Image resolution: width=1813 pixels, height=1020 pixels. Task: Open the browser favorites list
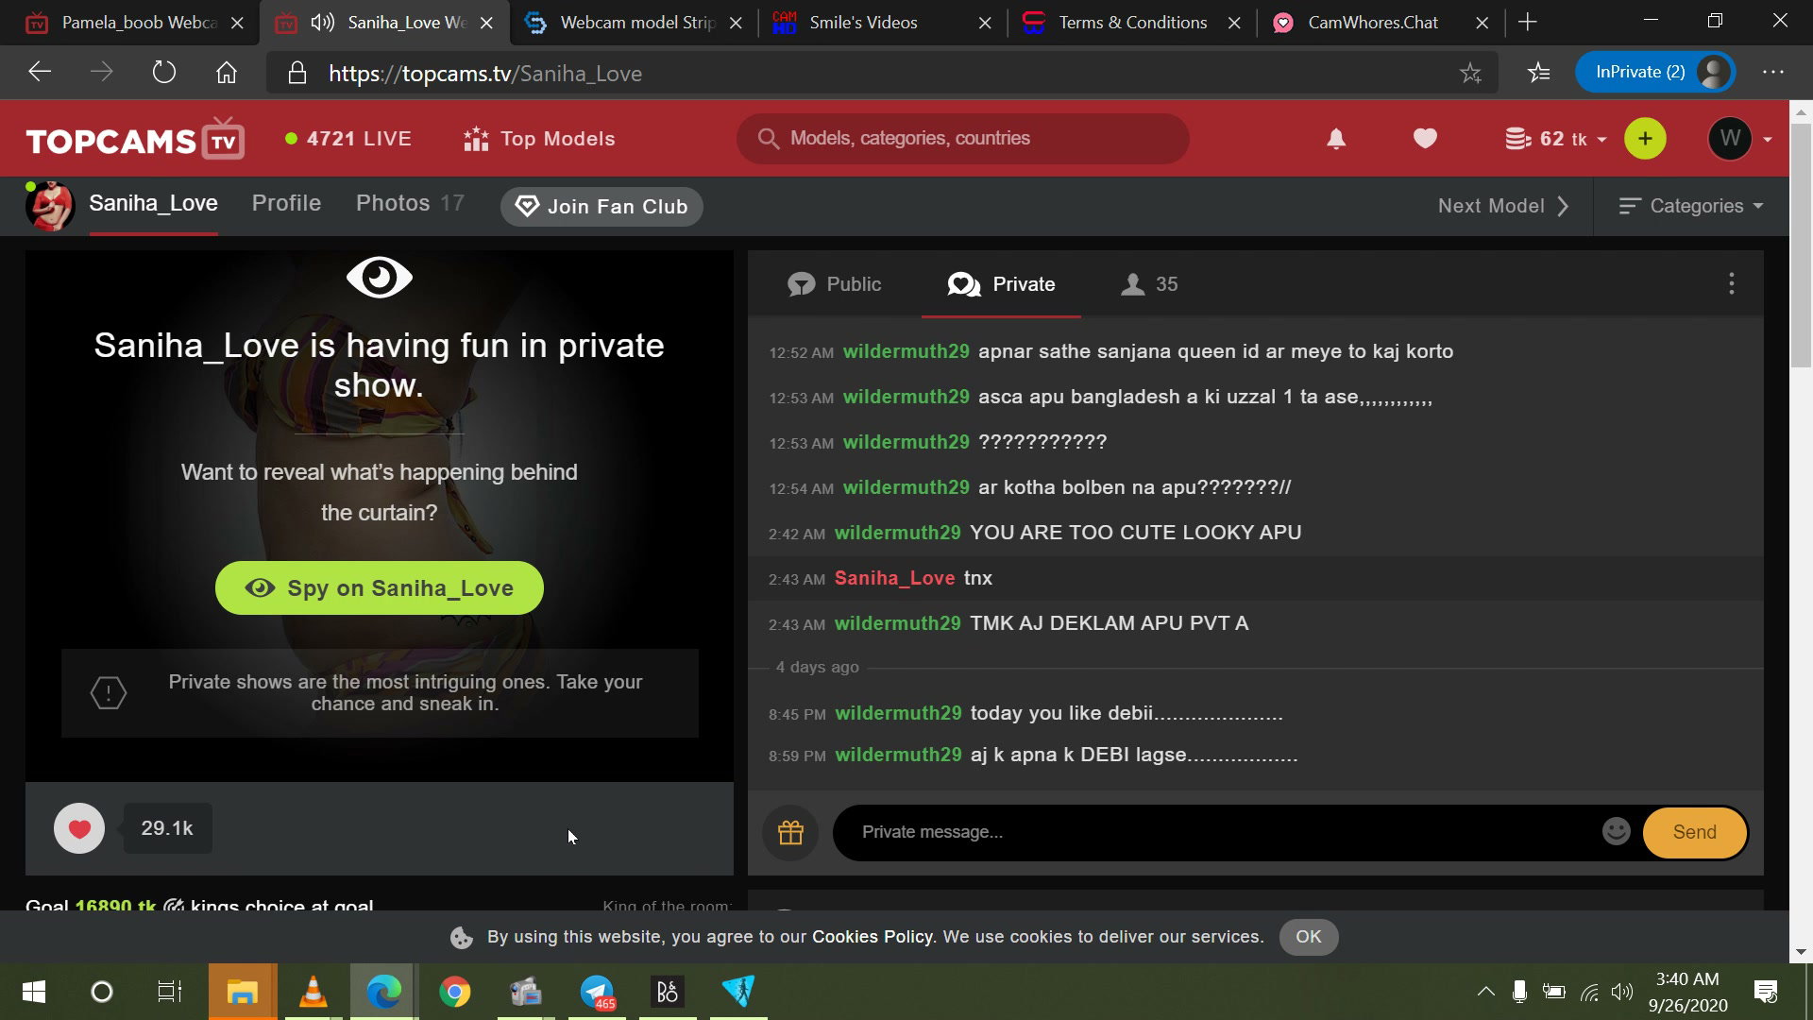tap(1539, 73)
